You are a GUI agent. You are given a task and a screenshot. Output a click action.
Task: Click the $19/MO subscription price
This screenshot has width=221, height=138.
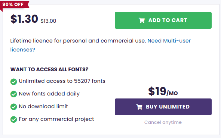pyautogui.click(x=163, y=91)
